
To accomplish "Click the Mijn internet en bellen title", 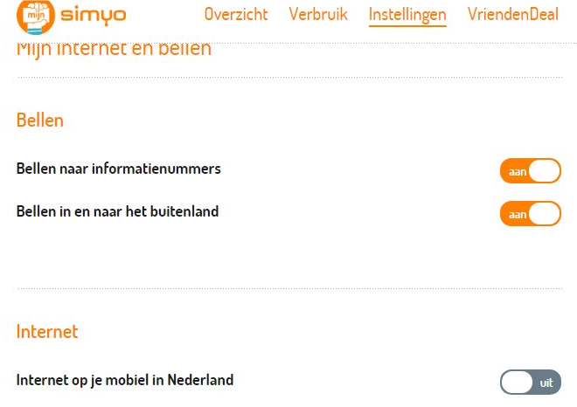I will (x=114, y=49).
